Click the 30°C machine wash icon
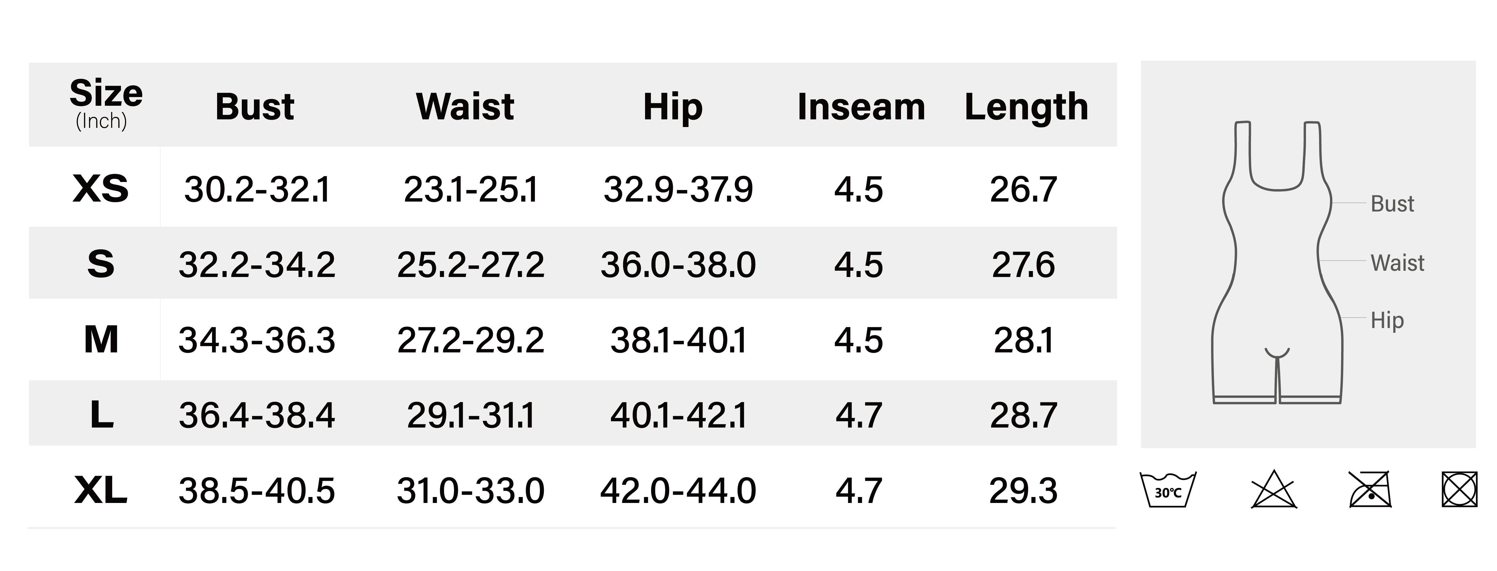The image size is (1497, 571). [1168, 490]
